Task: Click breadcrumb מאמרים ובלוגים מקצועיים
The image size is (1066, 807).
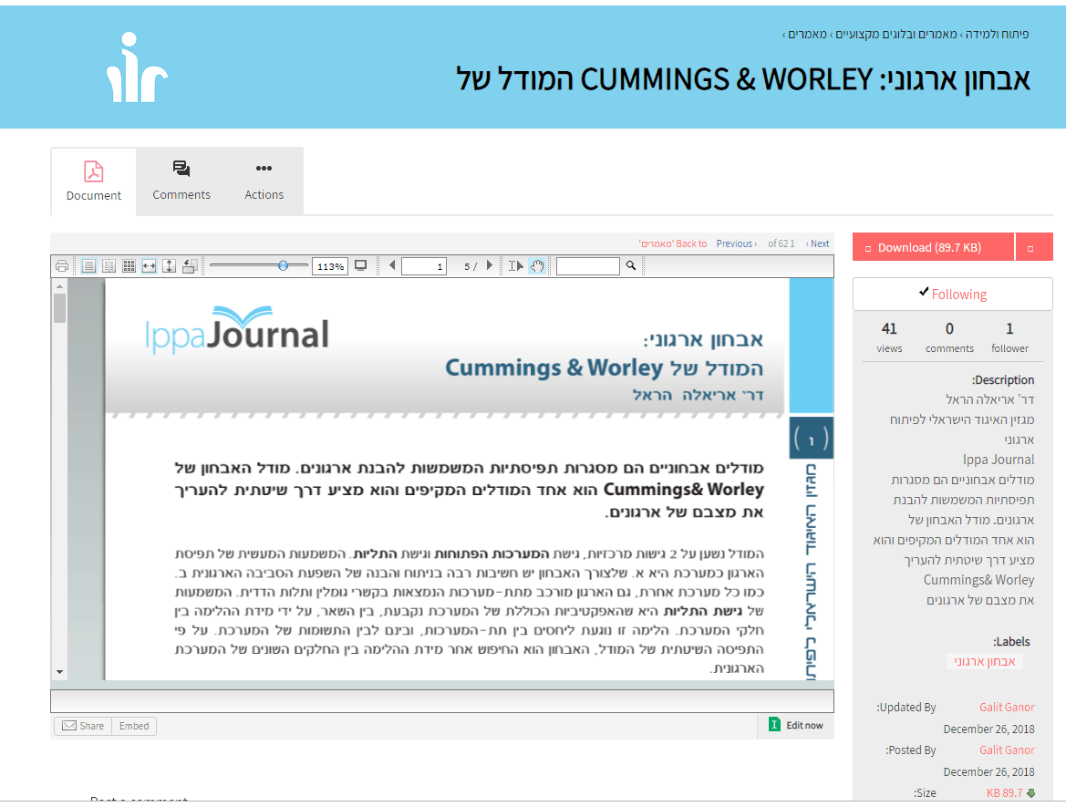Action: click(x=896, y=34)
